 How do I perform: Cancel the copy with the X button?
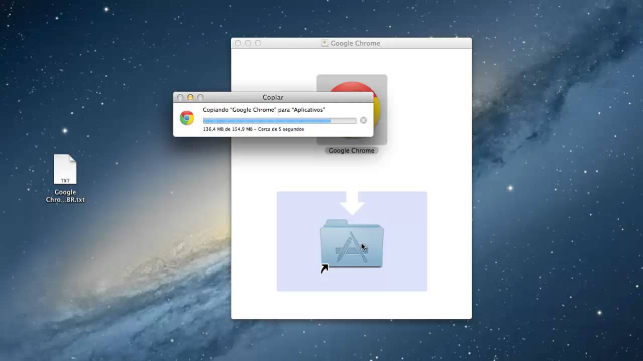click(364, 120)
